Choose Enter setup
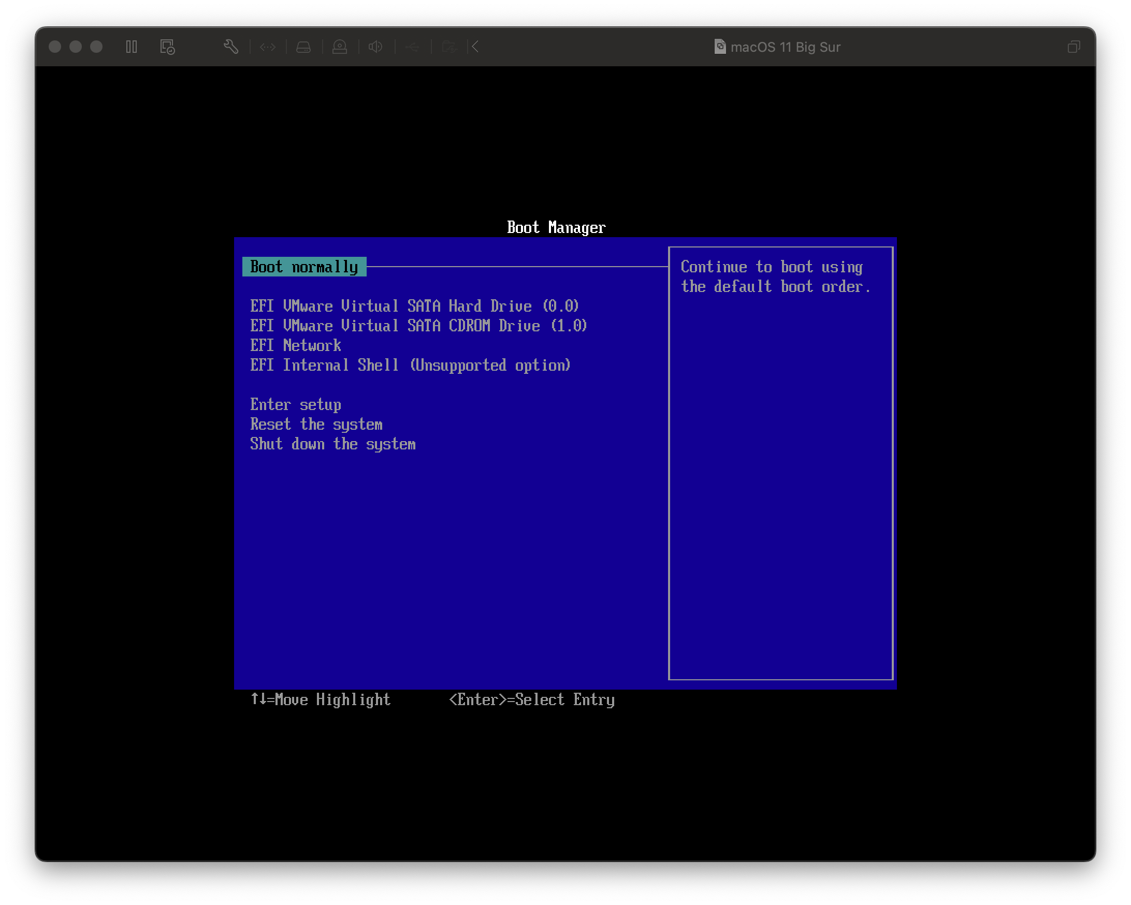 point(296,405)
